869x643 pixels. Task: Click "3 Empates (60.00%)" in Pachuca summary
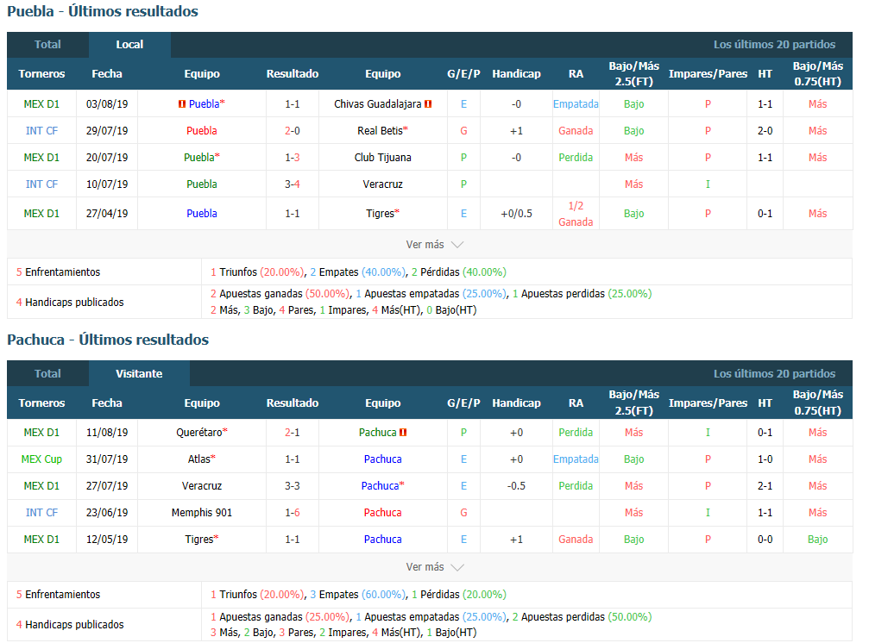(x=358, y=595)
